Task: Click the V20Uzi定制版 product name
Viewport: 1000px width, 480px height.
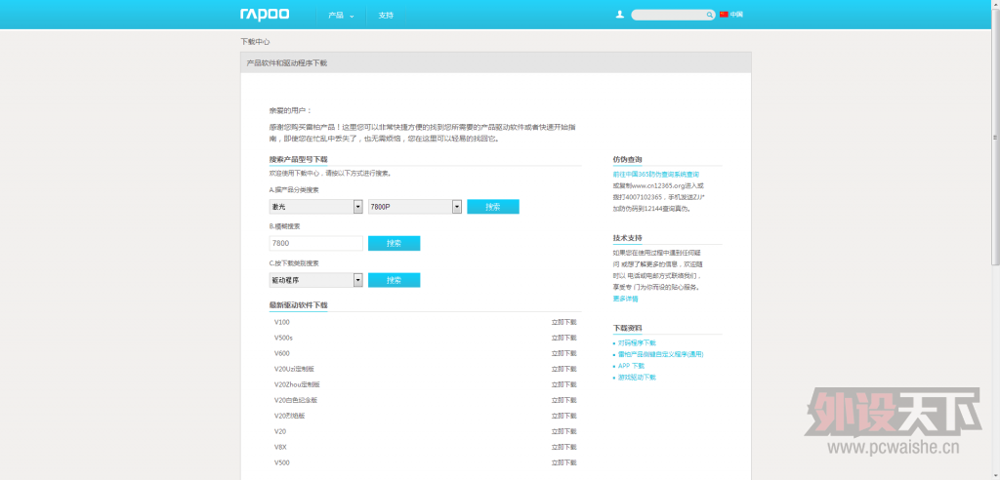Action: [295, 369]
